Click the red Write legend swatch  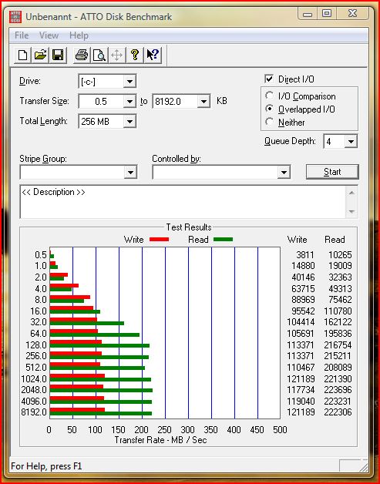[x=159, y=239]
